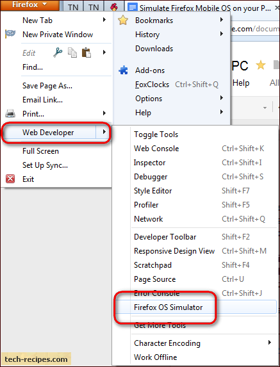The width and height of the screenshot is (280, 367).
Task: Expand the Options submenu arrow
Action: [222, 98]
